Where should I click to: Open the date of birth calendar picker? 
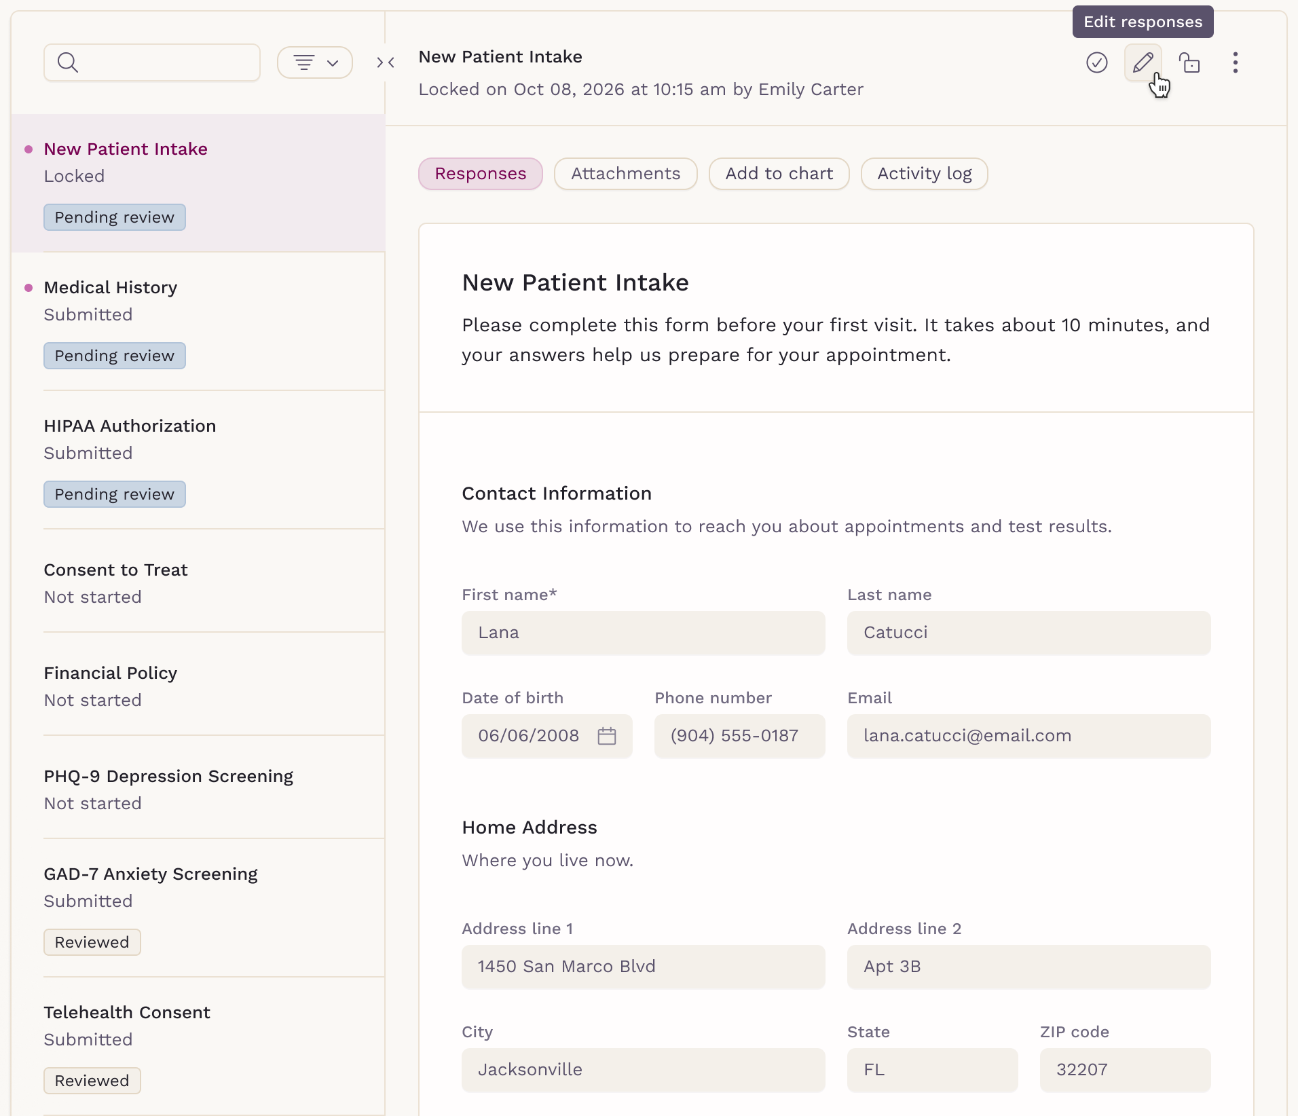607,736
